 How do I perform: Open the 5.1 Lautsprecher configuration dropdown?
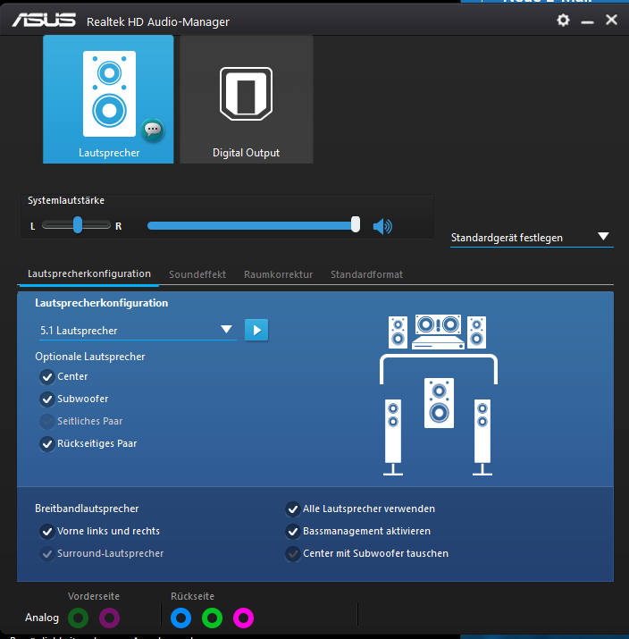pos(138,331)
